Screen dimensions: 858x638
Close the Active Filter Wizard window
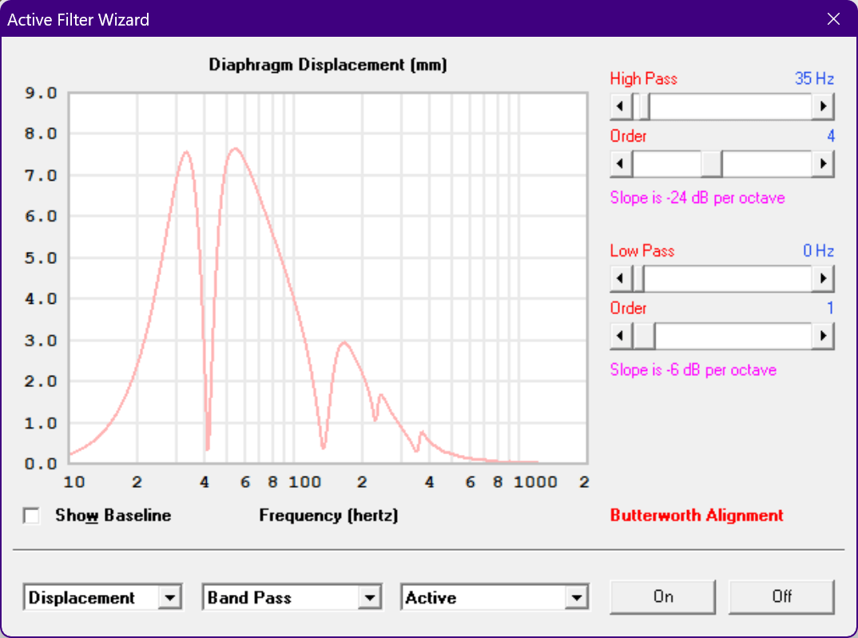pyautogui.click(x=833, y=19)
